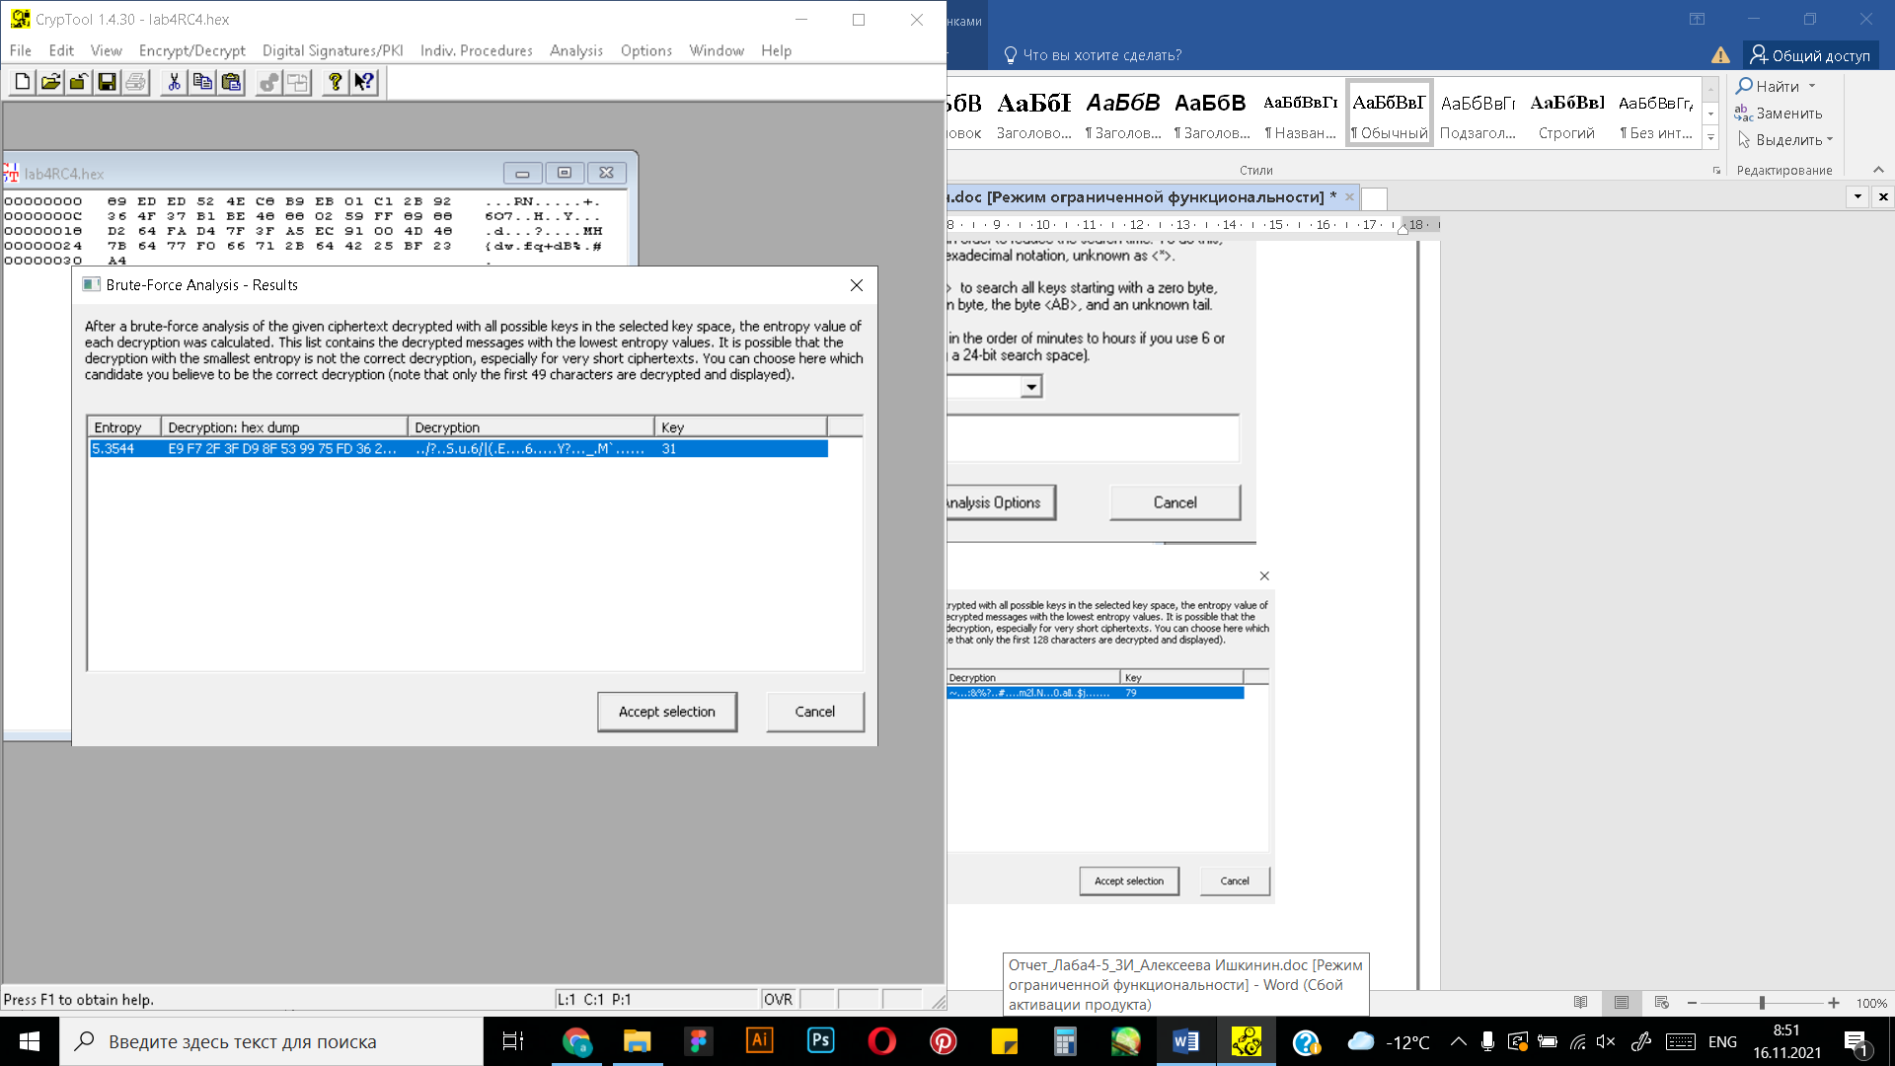
Task: Select the Подзаголовок style in styles gallery
Action: coord(1478,114)
